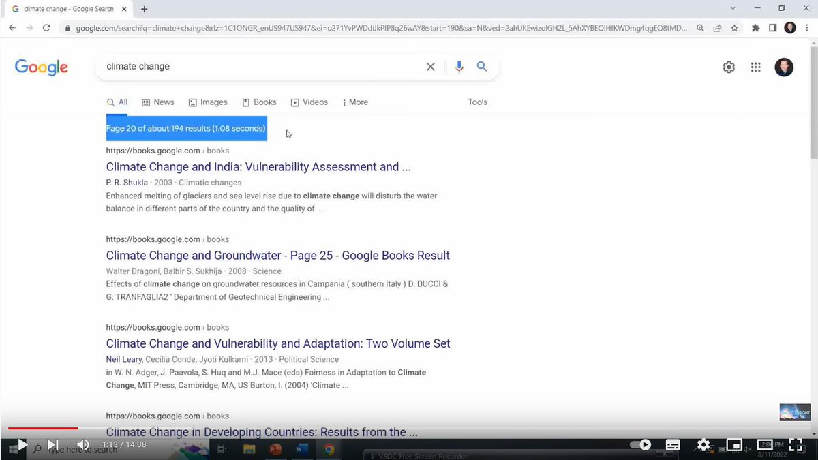
Task: Switch to the Videos tab
Action: point(309,102)
